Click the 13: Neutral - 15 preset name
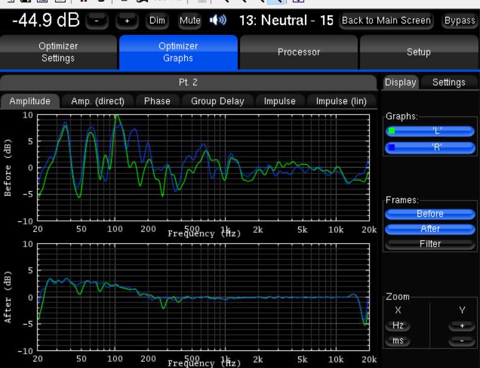The width and height of the screenshot is (480, 368). point(286,21)
